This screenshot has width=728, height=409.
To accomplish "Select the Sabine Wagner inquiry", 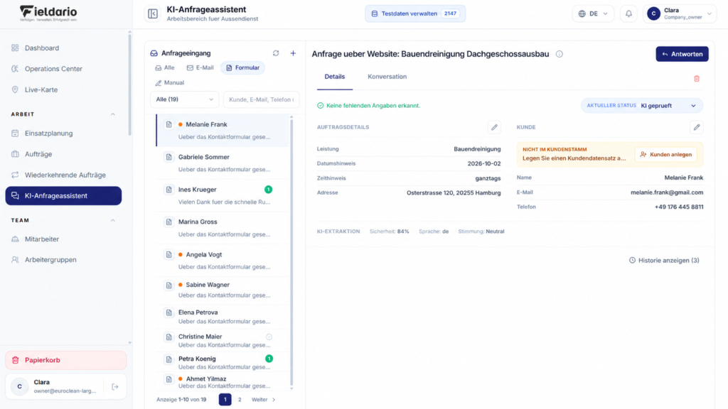I will pyautogui.click(x=223, y=290).
